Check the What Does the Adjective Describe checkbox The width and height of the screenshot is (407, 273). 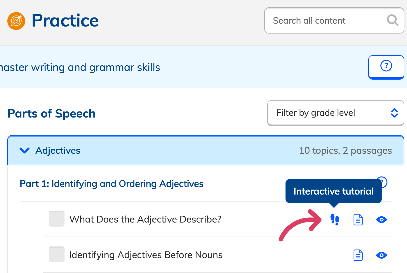click(x=57, y=219)
